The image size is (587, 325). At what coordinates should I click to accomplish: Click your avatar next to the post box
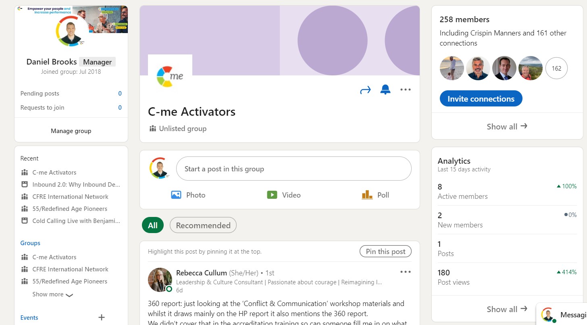[x=160, y=169]
